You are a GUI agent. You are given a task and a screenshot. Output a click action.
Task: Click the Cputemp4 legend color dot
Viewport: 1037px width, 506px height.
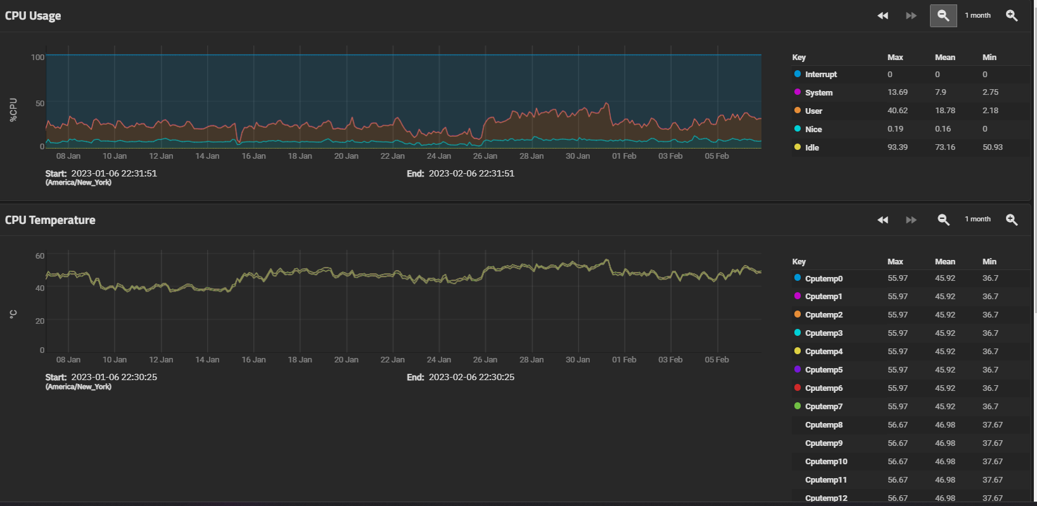point(798,351)
